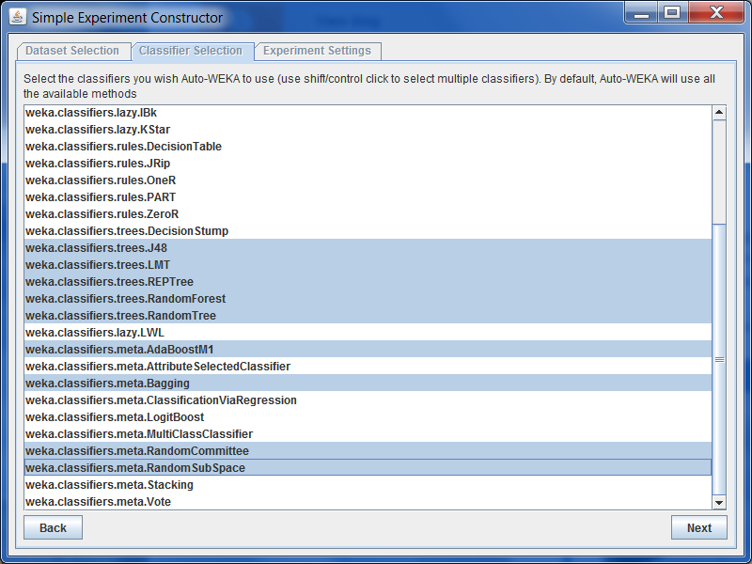Click the scrollbar down arrow

click(719, 502)
